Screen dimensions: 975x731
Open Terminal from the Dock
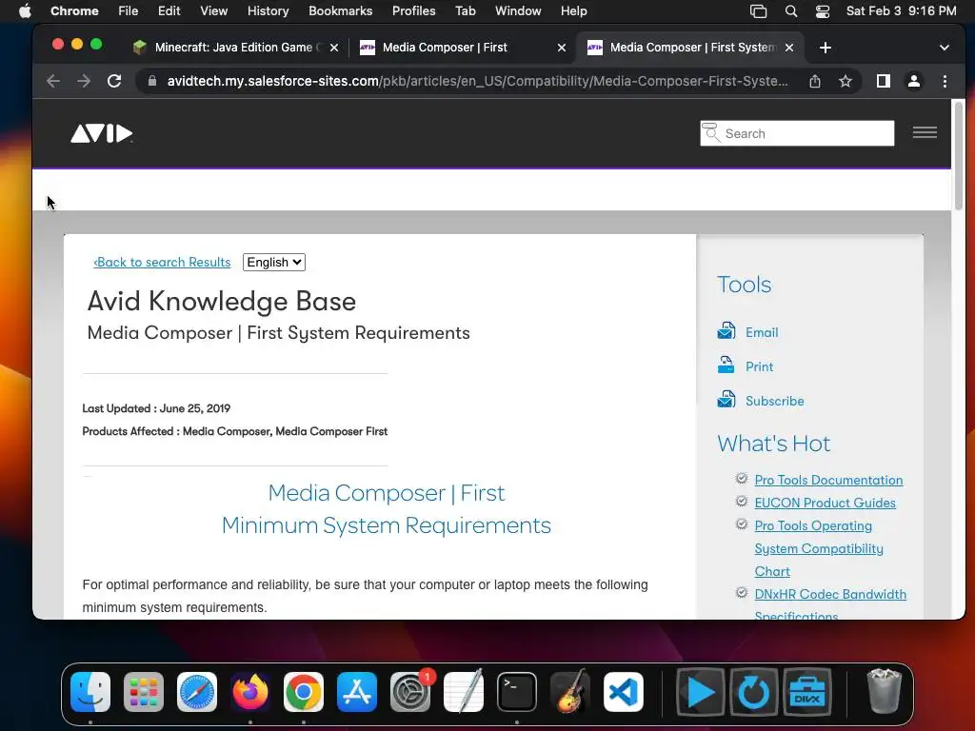click(x=517, y=692)
